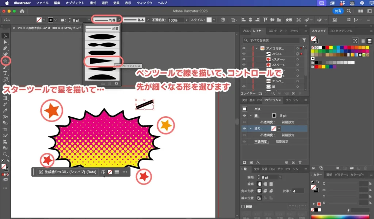Screen dimensions: 374x219
Task: Click the filter icon in Layers search
Action: pos(304,40)
